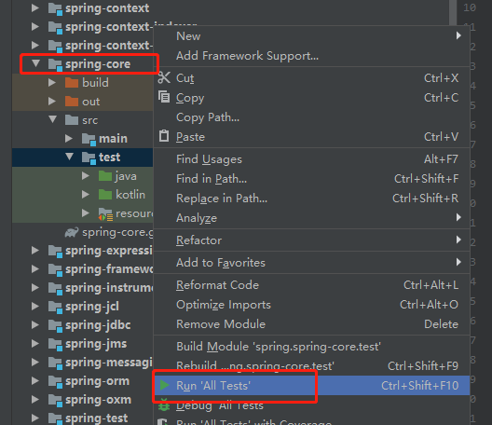
Task: Click the spring-context module icon
Action: tap(55, 8)
